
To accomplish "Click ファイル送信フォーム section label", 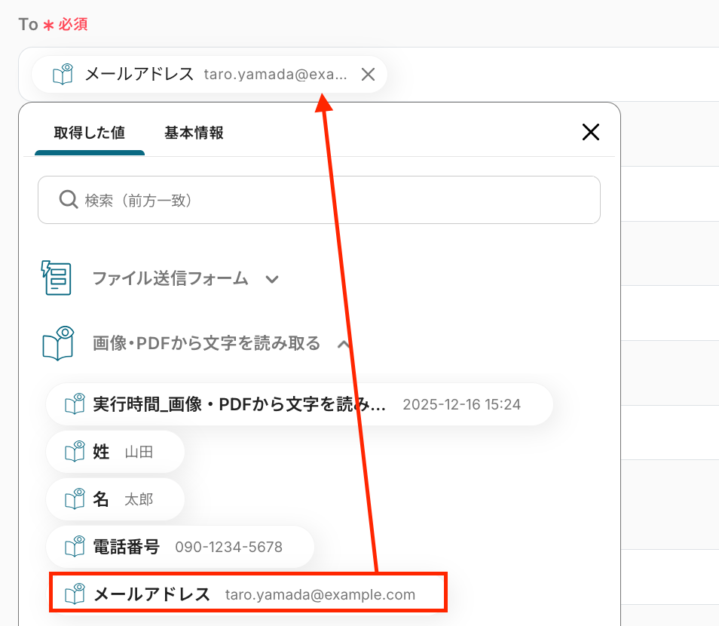I will click(170, 278).
